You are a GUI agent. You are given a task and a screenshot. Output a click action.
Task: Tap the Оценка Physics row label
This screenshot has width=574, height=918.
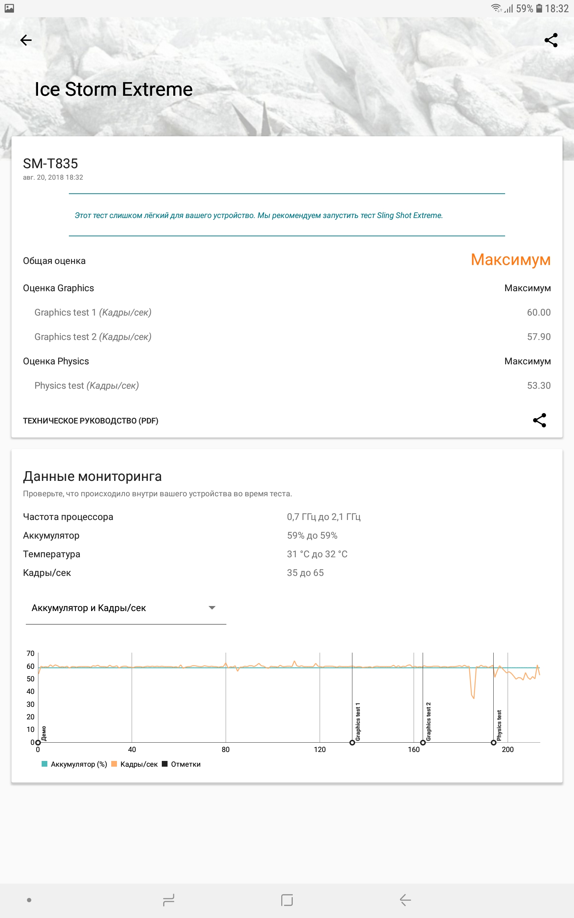point(56,361)
